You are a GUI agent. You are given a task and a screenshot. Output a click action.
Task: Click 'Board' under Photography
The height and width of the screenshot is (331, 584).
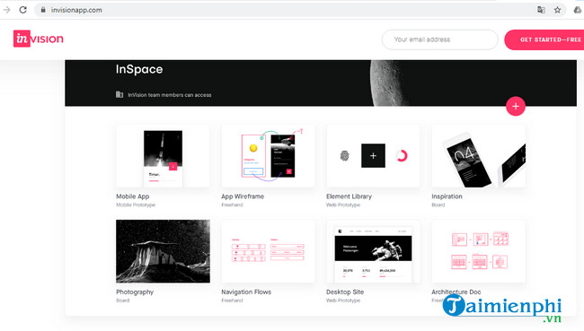(x=122, y=301)
